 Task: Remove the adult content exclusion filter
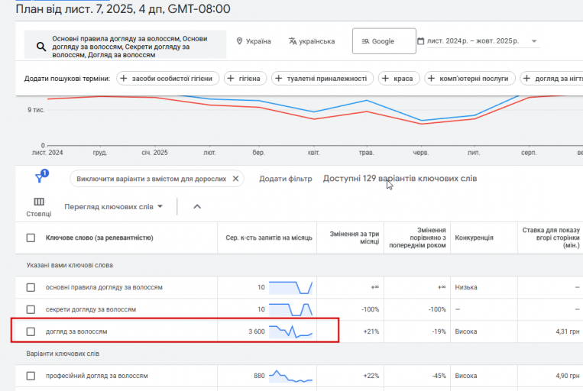click(236, 179)
